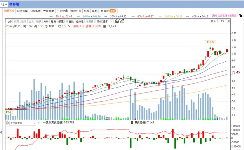The image size is (244, 150).
Task: Click the 5MA 101.46 legend
Action: coord(61,16)
